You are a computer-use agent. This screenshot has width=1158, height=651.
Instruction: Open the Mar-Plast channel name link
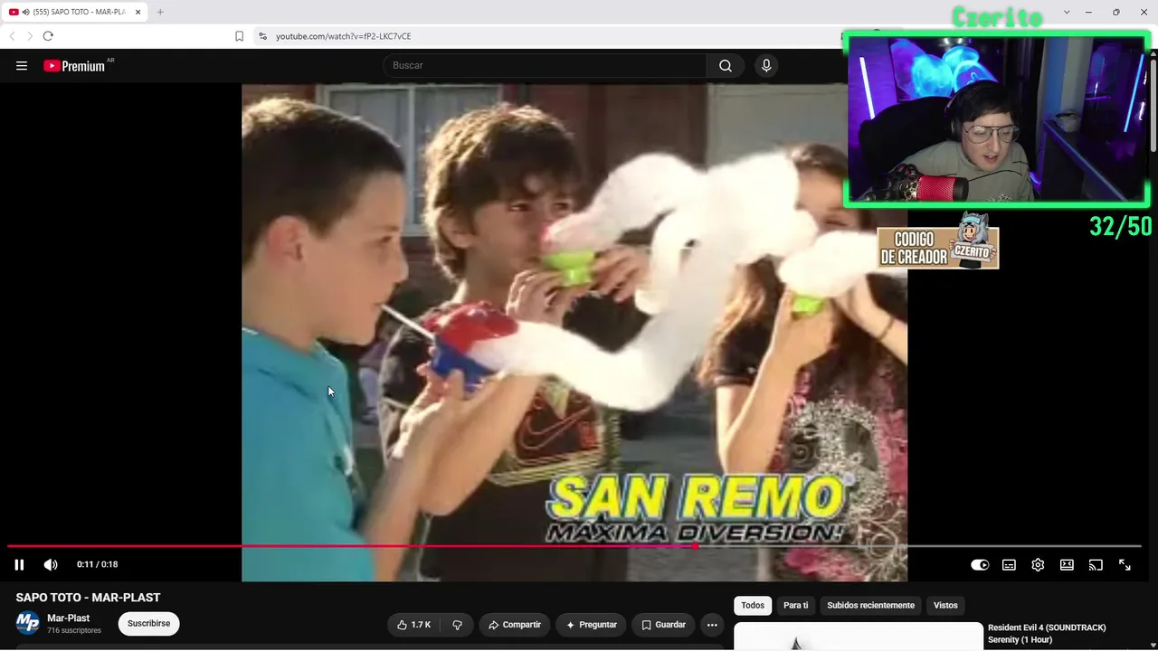68,618
